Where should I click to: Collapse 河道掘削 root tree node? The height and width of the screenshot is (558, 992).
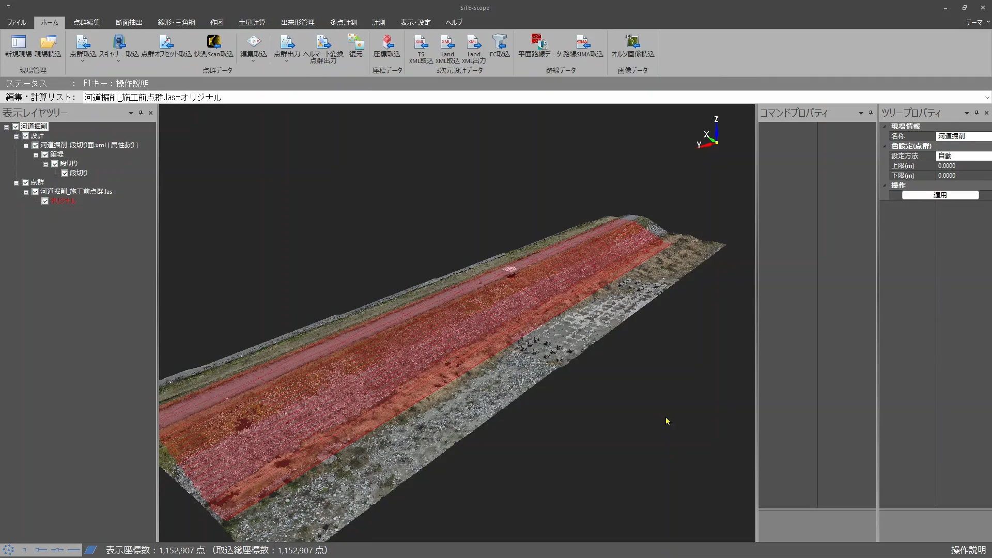coord(6,127)
